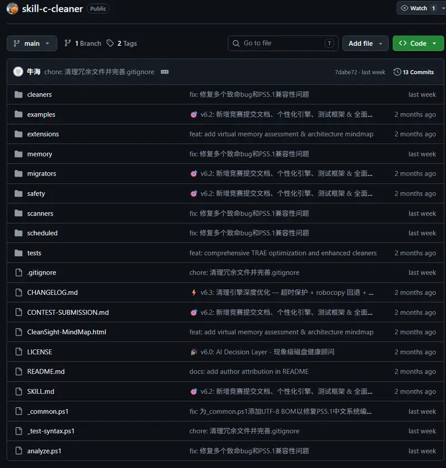Viewport: 446px width, 468px height.
Task: Click the skill-c-cleaner repository title
Action: [x=52, y=9]
